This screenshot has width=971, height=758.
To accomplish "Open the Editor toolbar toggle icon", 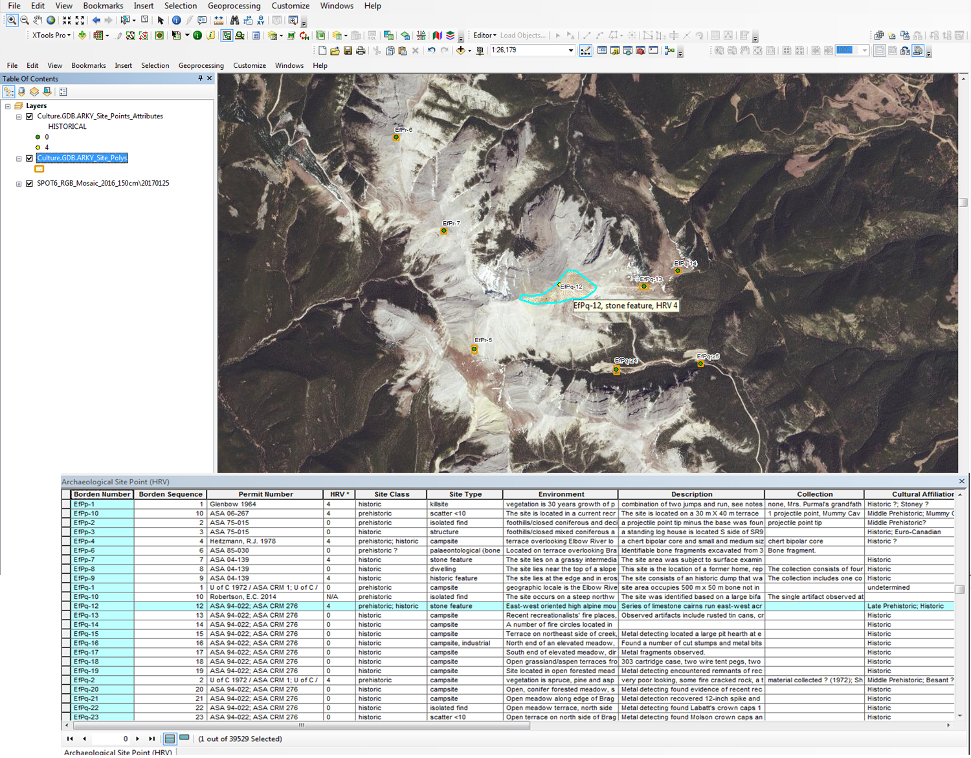I will point(585,50).
